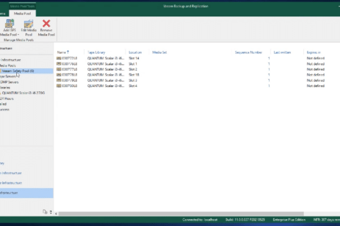Click the red Remove Media Pool icon

click(46, 23)
